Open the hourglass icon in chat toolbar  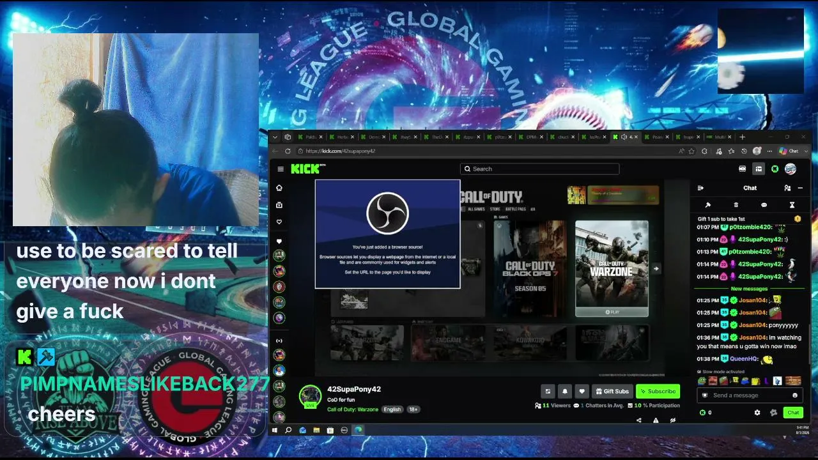(x=792, y=205)
